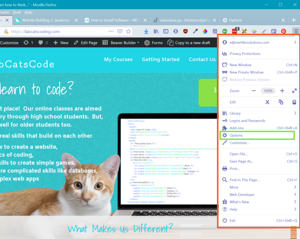Bookmark this page with the star icon
300x239 pixels.
click(128, 31)
